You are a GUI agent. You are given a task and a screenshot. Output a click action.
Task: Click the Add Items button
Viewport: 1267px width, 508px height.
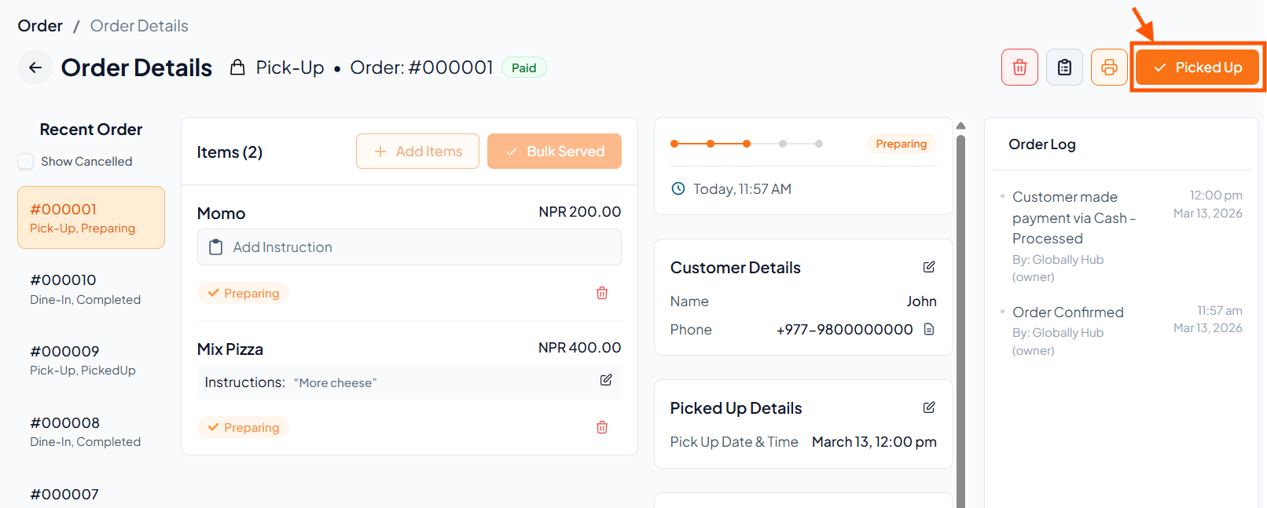(x=417, y=152)
